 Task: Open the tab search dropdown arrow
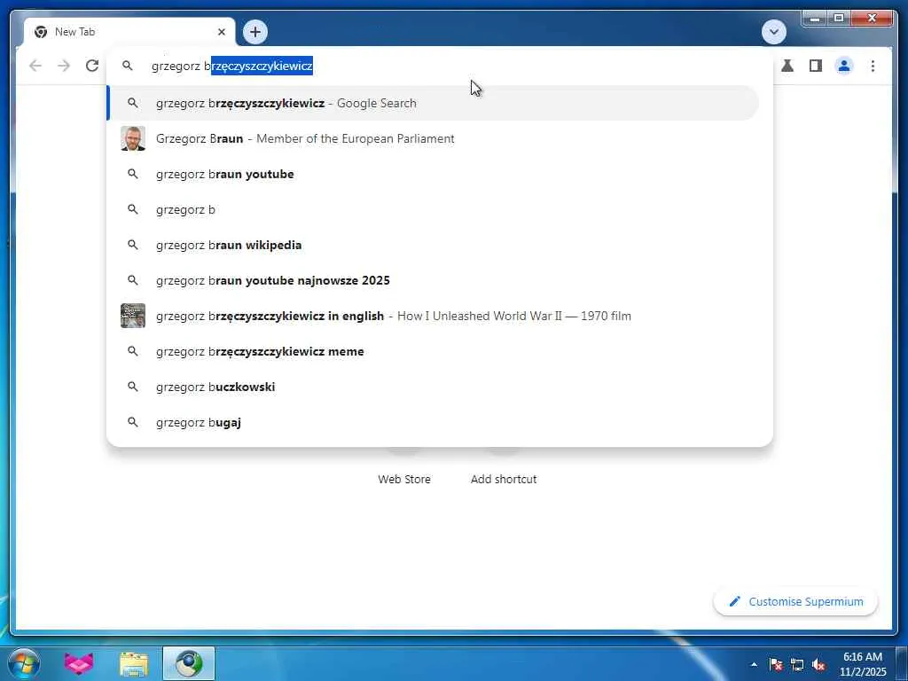click(x=773, y=32)
